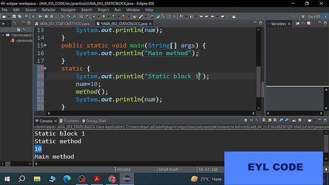Click the Terminate debug button in the main toolbar

[x=51, y=16]
